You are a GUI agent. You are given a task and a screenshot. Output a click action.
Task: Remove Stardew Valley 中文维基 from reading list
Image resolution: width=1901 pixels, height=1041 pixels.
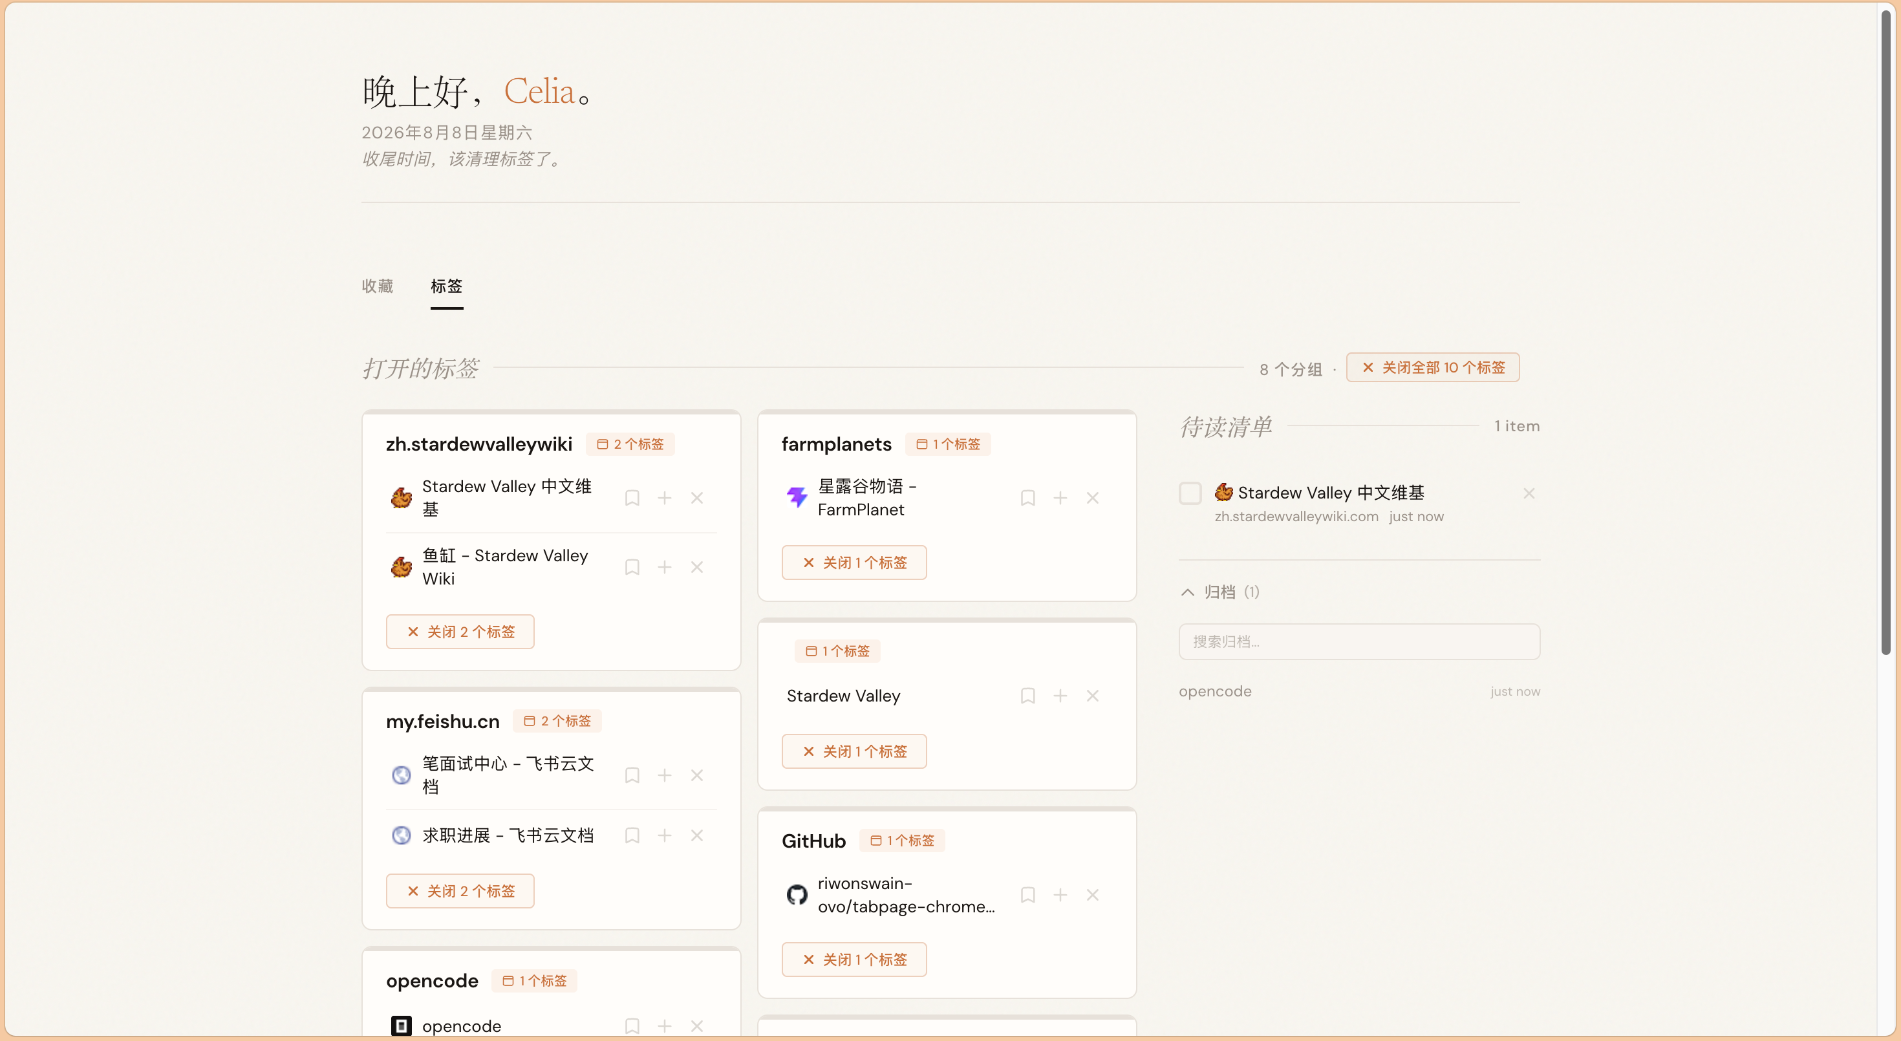pos(1529,493)
